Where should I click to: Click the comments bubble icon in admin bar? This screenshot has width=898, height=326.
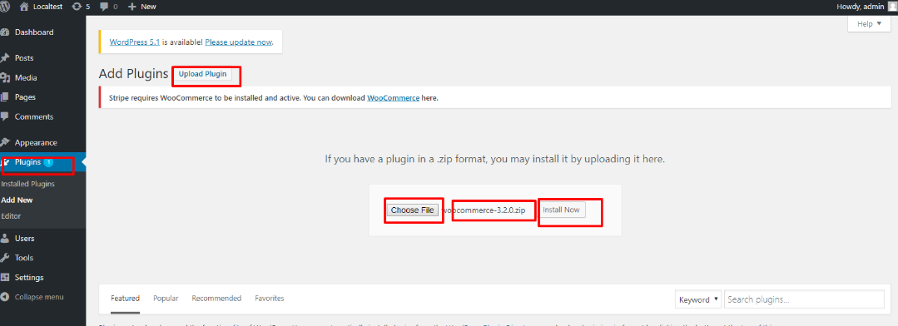pyautogui.click(x=104, y=7)
